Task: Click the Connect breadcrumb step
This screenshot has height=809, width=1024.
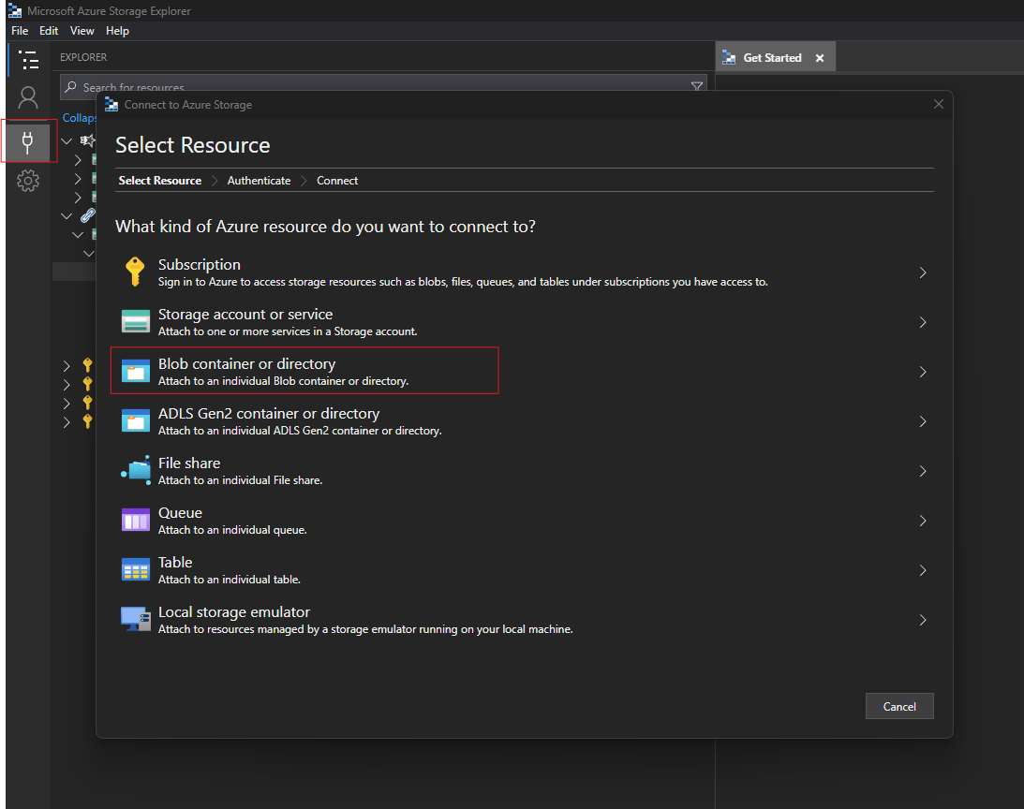Action: tap(337, 180)
